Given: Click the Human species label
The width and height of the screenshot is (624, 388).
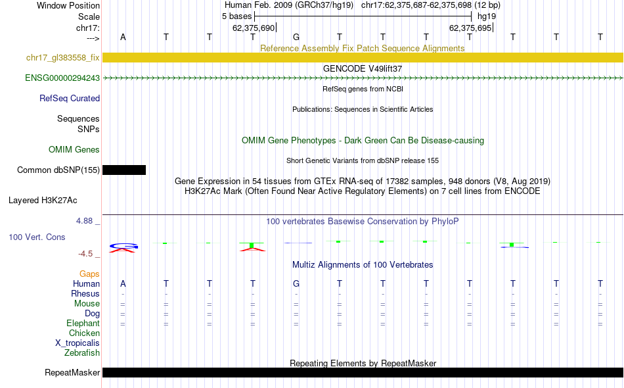Looking at the screenshot, I should (86, 283).
